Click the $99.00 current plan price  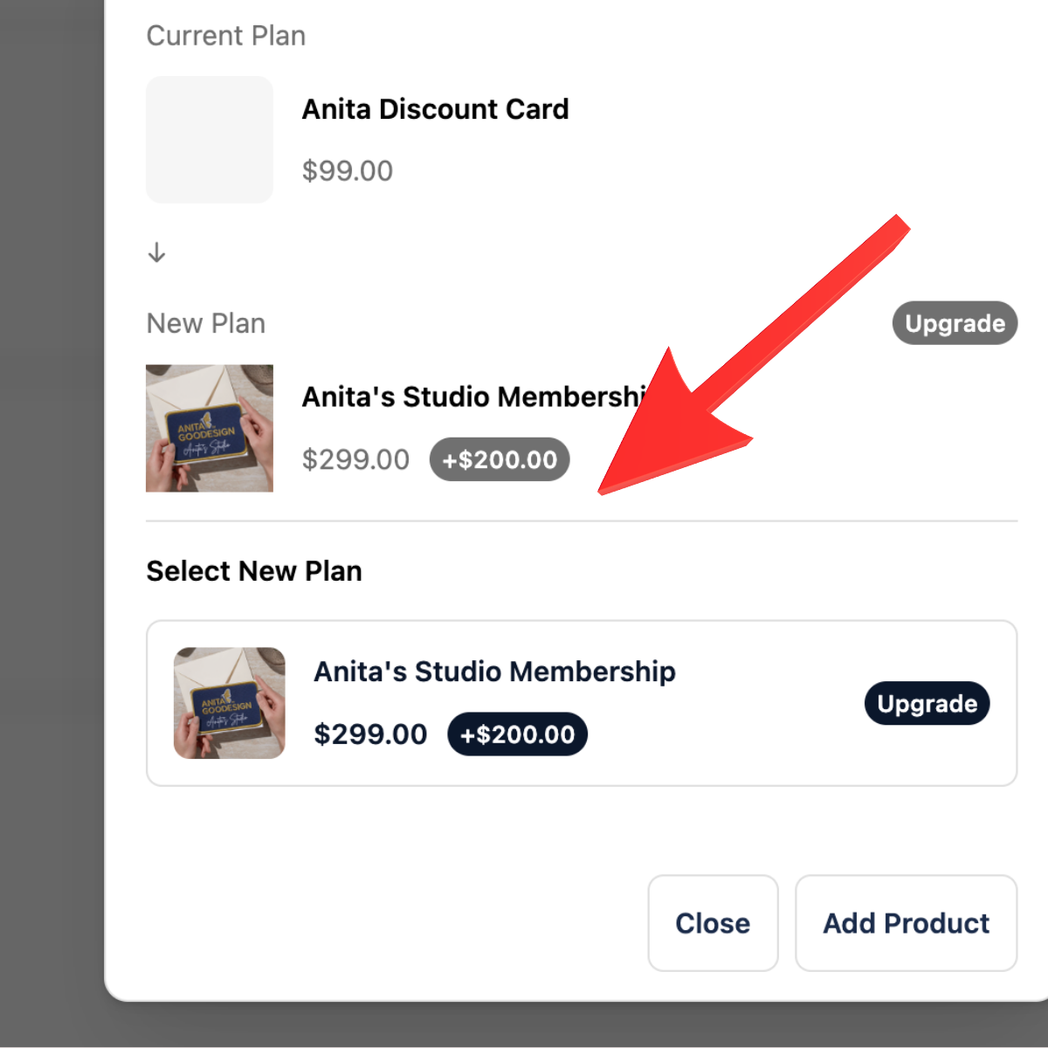(348, 170)
